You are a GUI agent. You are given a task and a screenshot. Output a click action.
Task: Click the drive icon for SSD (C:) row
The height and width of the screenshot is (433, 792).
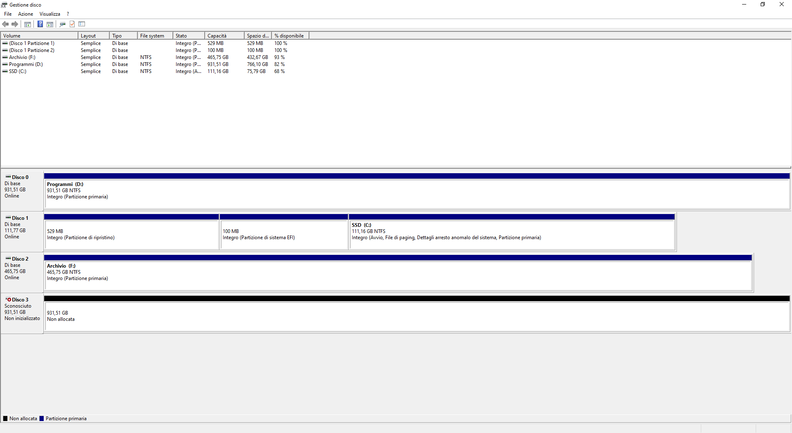tap(5, 71)
